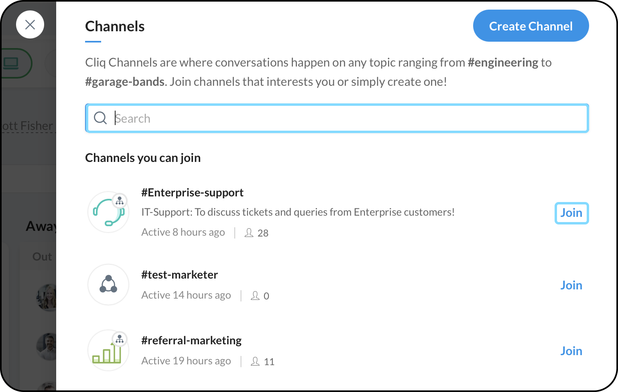
Task: Click the members icon showing 11 participants
Action: click(x=255, y=362)
